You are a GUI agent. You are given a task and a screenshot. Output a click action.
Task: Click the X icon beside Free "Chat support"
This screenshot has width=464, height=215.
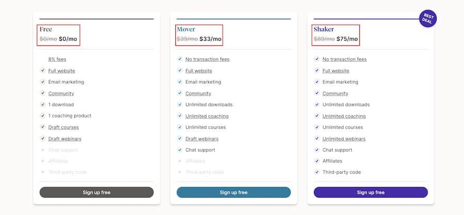pyautogui.click(x=43, y=150)
